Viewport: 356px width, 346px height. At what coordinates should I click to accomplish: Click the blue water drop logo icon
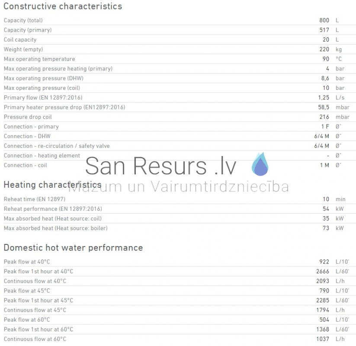(x=260, y=164)
